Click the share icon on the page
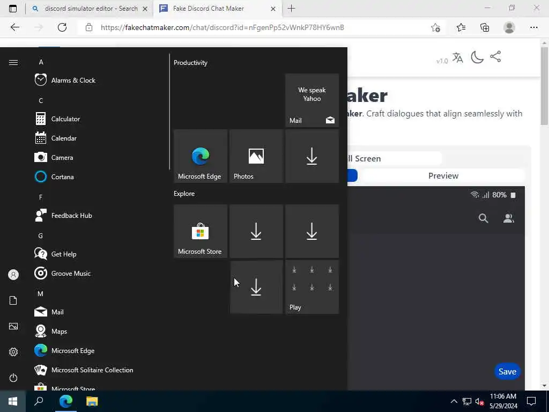Screen dimensions: 549x412 [495, 57]
